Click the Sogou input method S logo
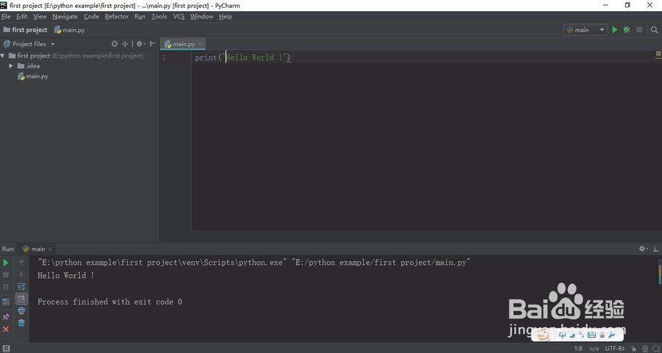 (x=544, y=335)
